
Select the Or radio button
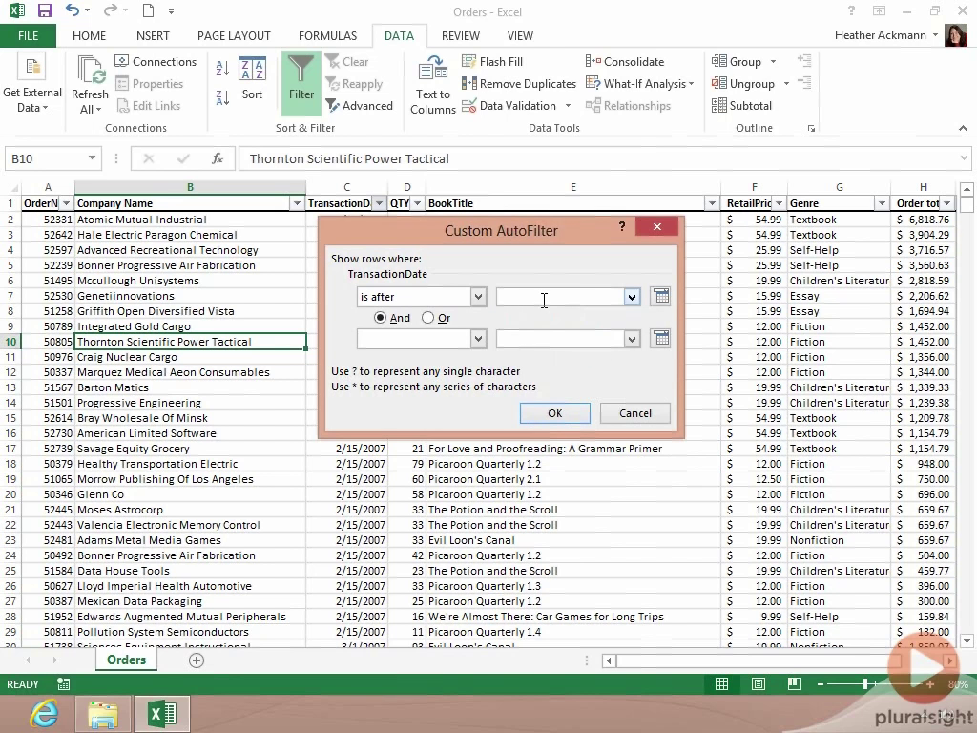pos(427,318)
